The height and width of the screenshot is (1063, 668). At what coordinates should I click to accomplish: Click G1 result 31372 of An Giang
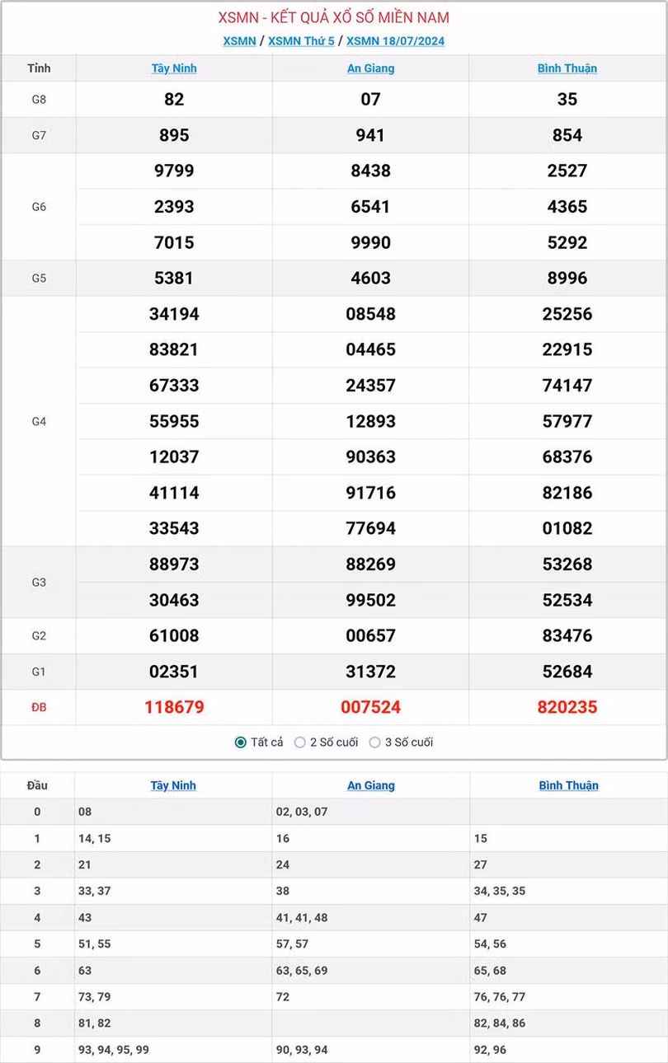coord(370,672)
